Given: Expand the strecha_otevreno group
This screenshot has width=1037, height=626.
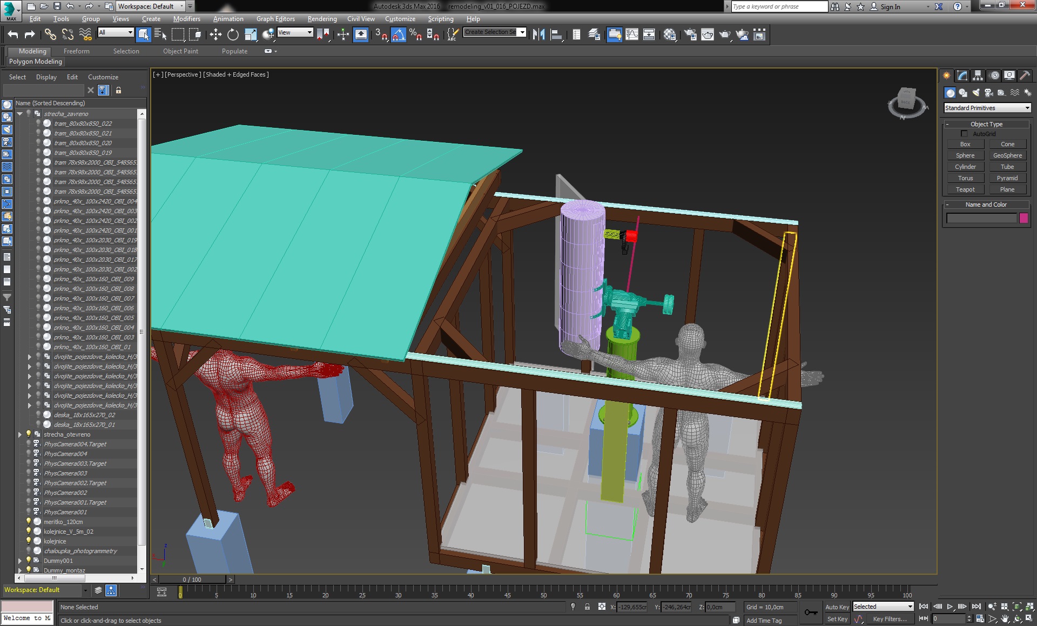Looking at the screenshot, I should [x=20, y=434].
